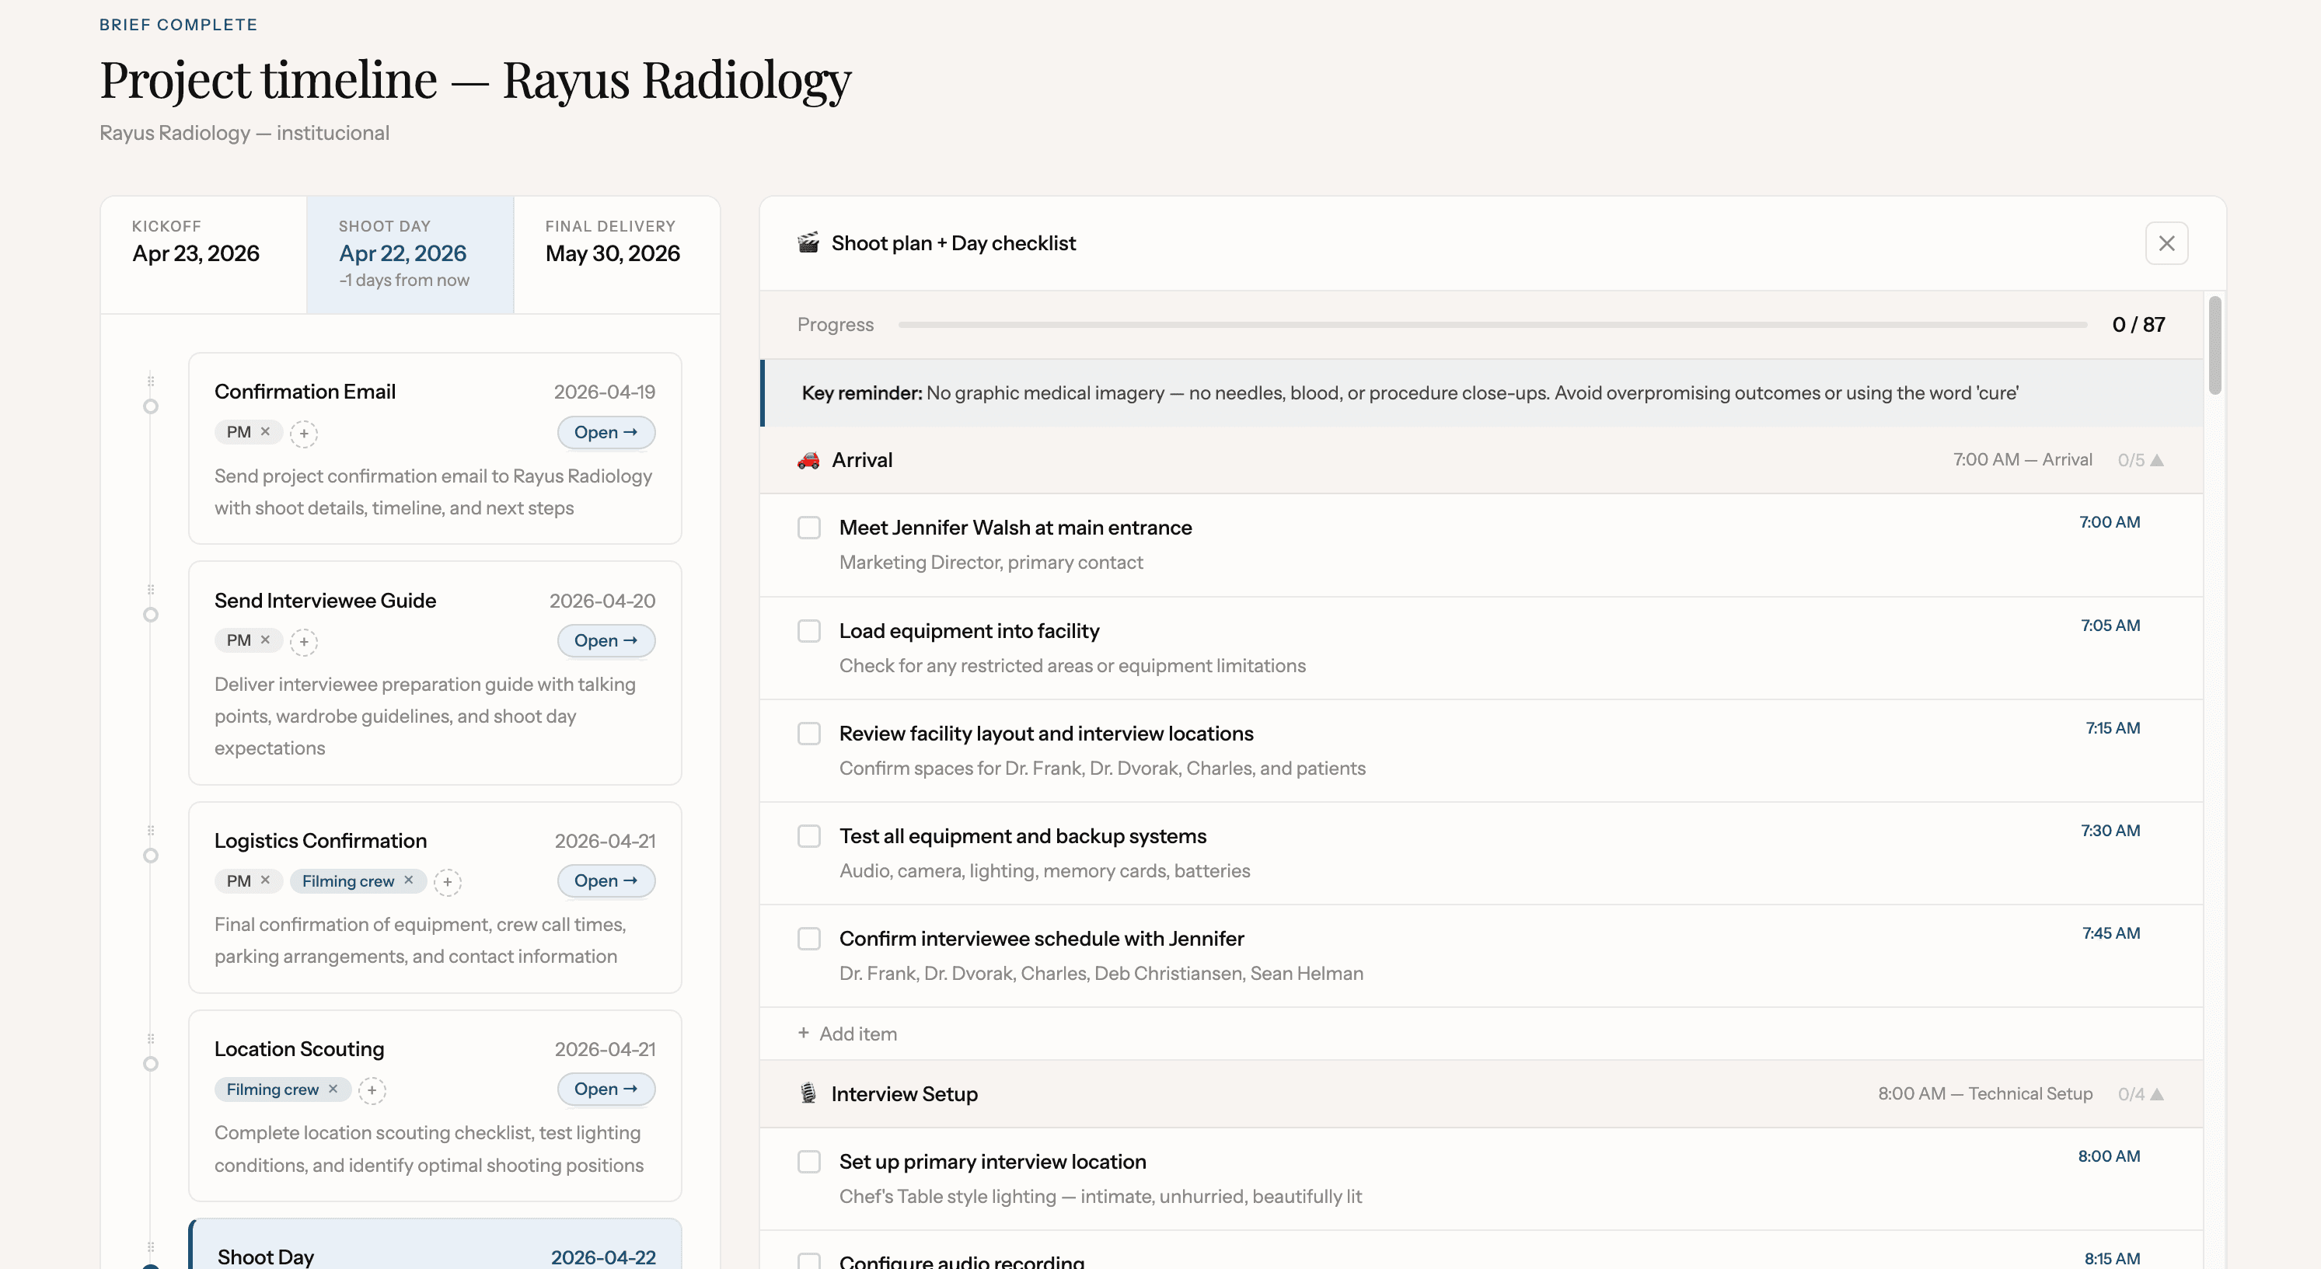
Task: Click the Confirmation Email timeline marker
Action: pos(151,406)
